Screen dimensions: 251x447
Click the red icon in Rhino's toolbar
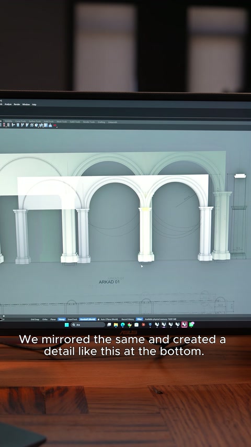[55, 125]
